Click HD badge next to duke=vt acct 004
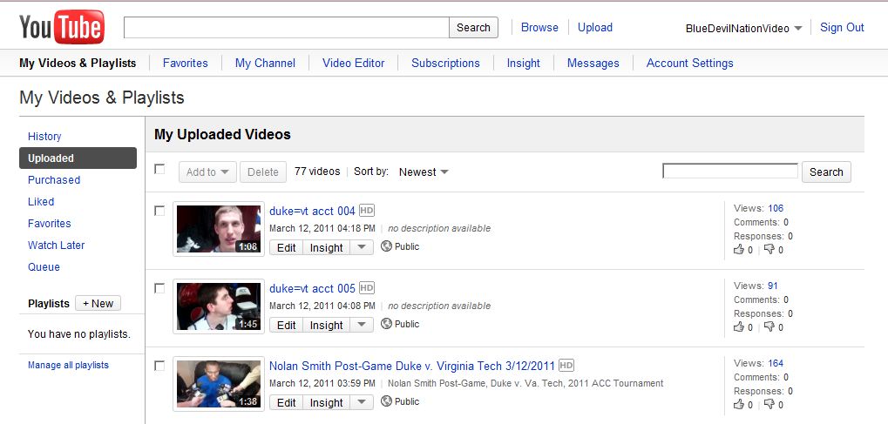The height and width of the screenshot is (424, 888). (367, 211)
